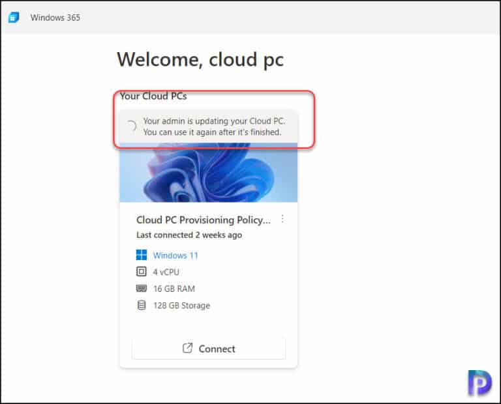
Task: Open the Cloud PC three-dot options menu
Action: click(282, 219)
